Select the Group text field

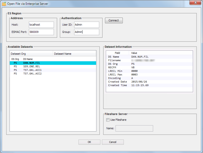(x=86, y=32)
